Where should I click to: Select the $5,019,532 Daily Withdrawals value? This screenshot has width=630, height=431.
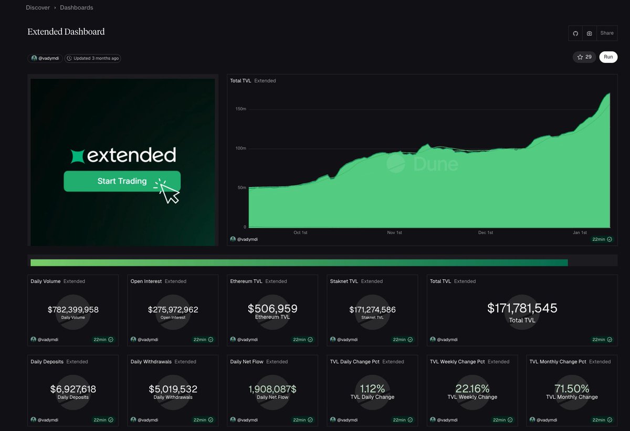pos(173,389)
